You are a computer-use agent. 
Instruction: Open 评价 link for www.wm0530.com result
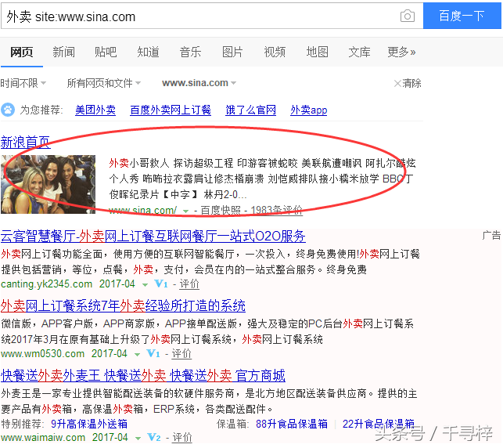pyautogui.click(x=181, y=353)
